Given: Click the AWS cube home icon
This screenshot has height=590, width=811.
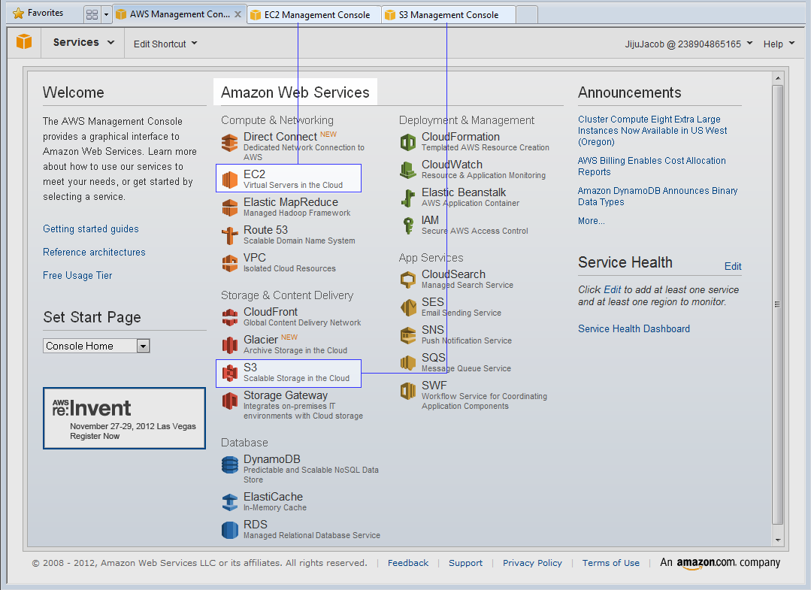Looking at the screenshot, I should [x=24, y=42].
